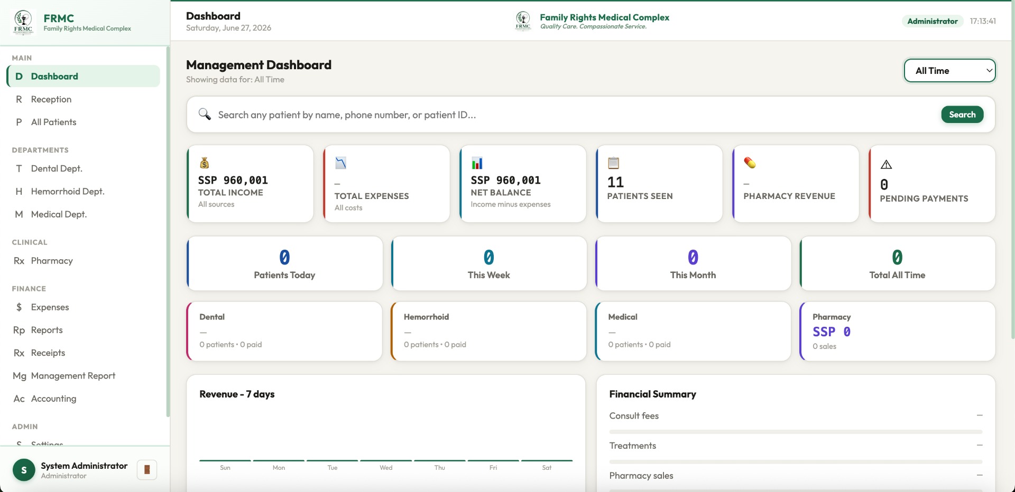Open Hemorrhoid Dept. section
This screenshot has height=492, width=1015.
pyautogui.click(x=83, y=191)
